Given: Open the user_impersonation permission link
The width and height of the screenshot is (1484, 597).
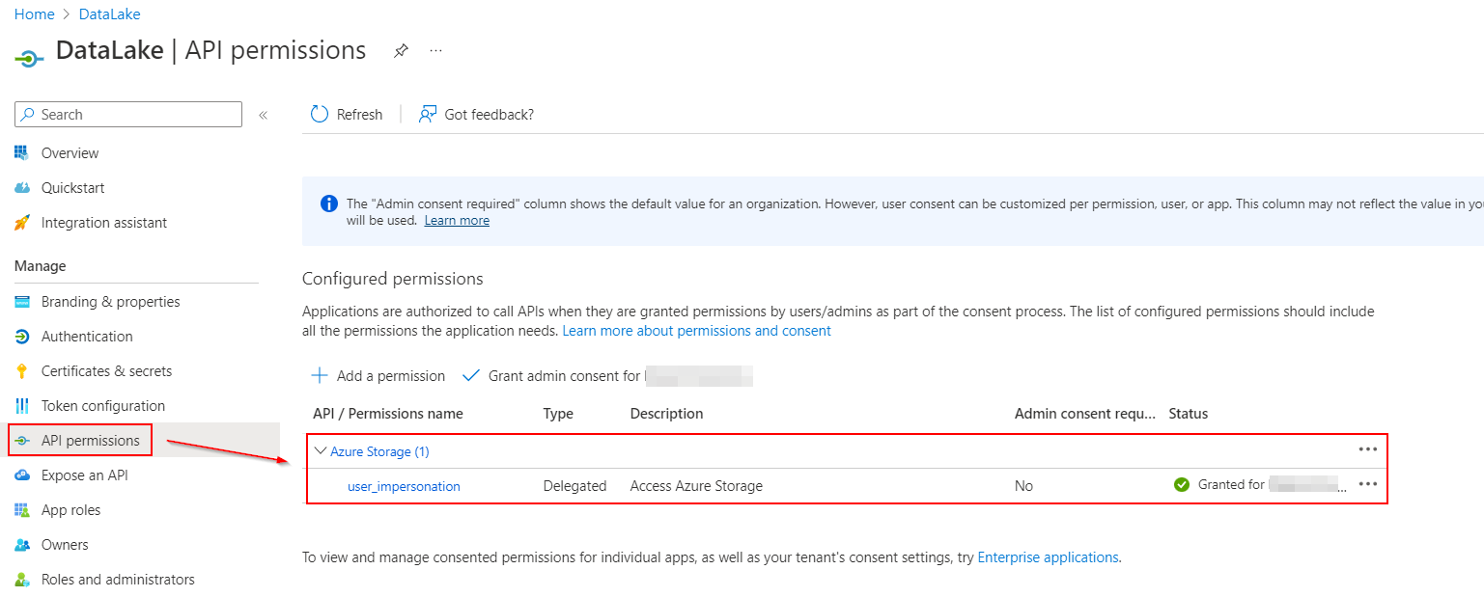Looking at the screenshot, I should tap(404, 486).
